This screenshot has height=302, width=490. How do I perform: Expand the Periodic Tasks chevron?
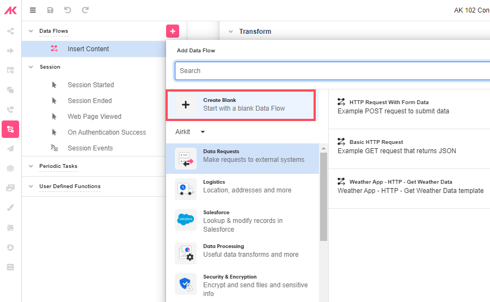tap(31, 166)
